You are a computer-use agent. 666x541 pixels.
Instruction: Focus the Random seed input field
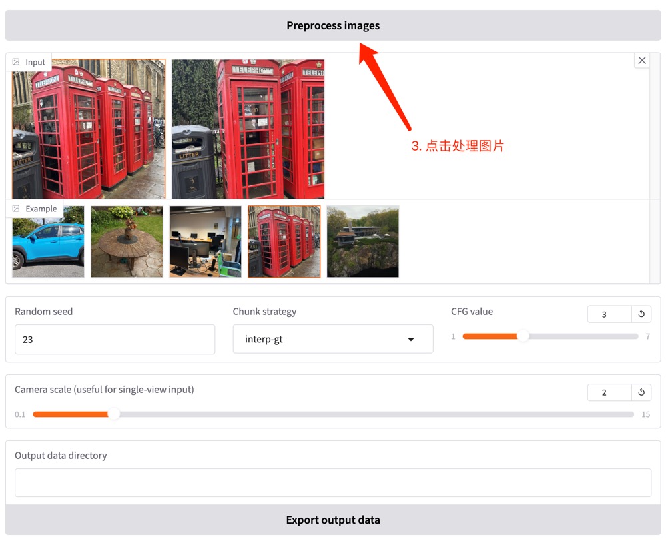[x=115, y=340]
